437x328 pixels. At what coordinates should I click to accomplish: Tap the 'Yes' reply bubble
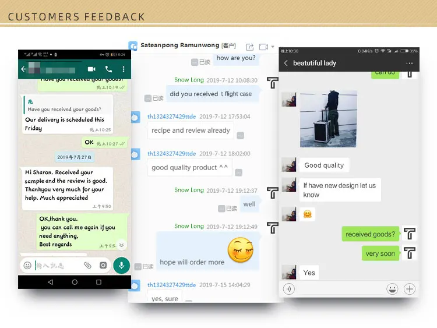pos(309,273)
